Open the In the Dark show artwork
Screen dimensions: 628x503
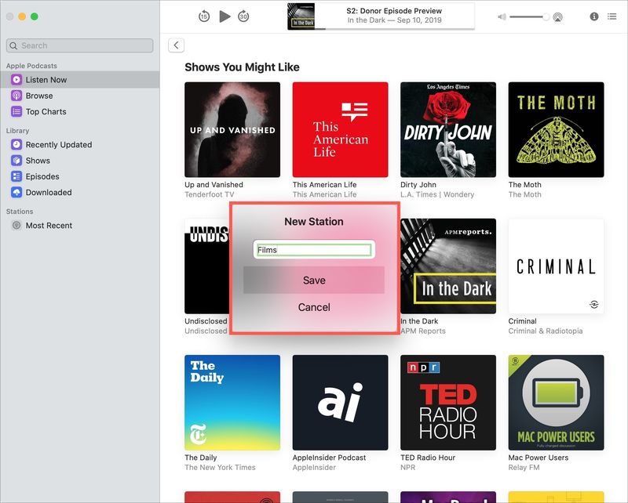click(x=448, y=266)
